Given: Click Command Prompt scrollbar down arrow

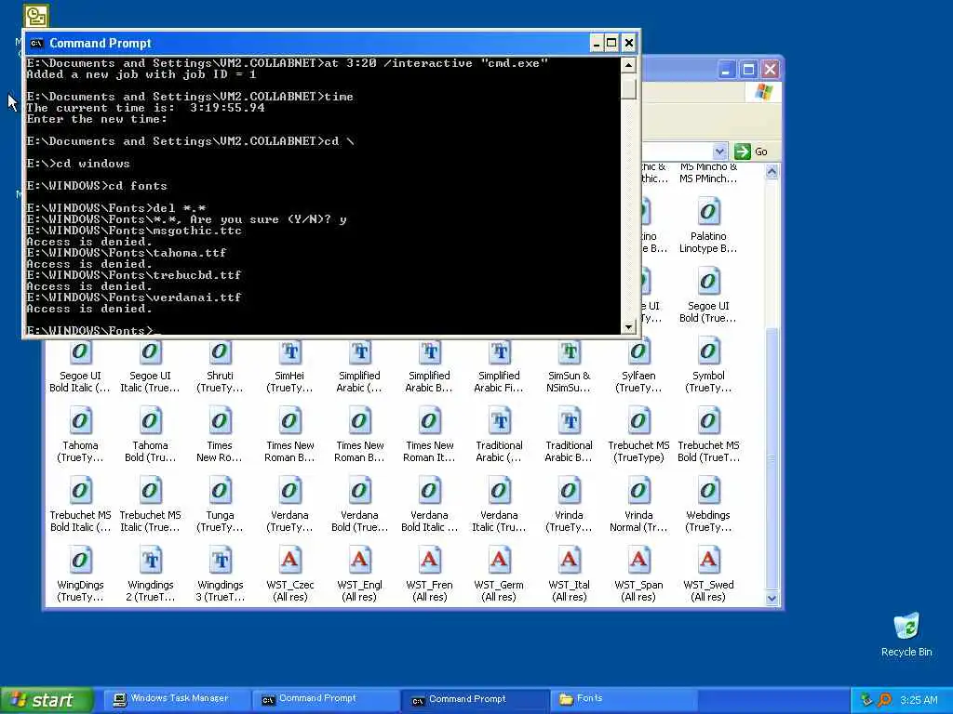Looking at the screenshot, I should (628, 326).
